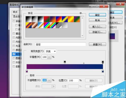The image size is (126, 98).
Task: Click 取消 in the gradient editor
Action: 98,20
